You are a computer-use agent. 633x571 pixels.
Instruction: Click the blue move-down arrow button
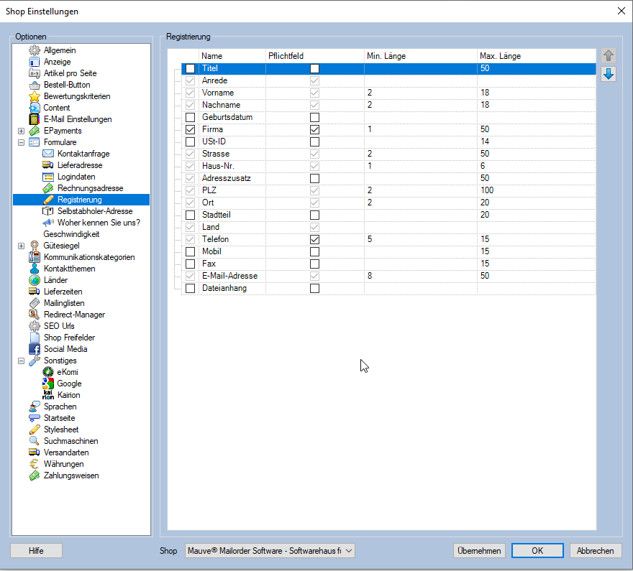click(609, 74)
